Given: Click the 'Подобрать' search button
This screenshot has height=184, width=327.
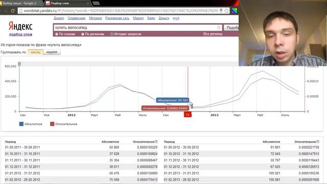Looking at the screenshot, I should pyautogui.click(x=231, y=28).
